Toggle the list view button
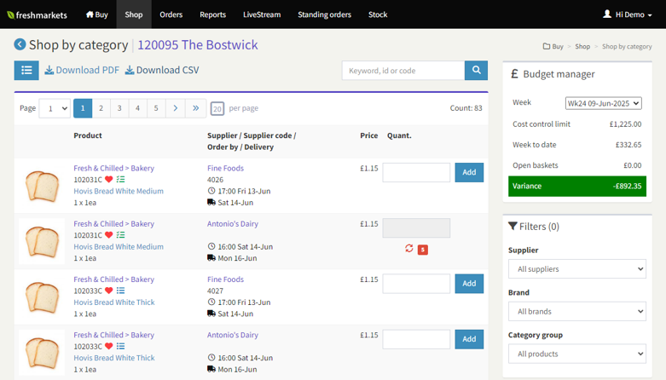The width and height of the screenshot is (666, 380). tap(26, 71)
